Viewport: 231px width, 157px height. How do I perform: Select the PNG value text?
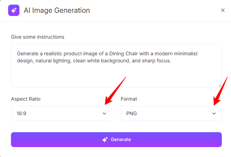132,113
